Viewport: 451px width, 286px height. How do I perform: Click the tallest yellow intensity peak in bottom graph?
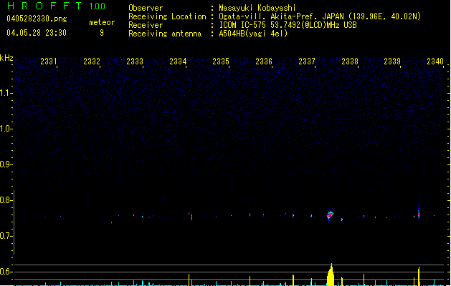pyautogui.click(x=331, y=275)
